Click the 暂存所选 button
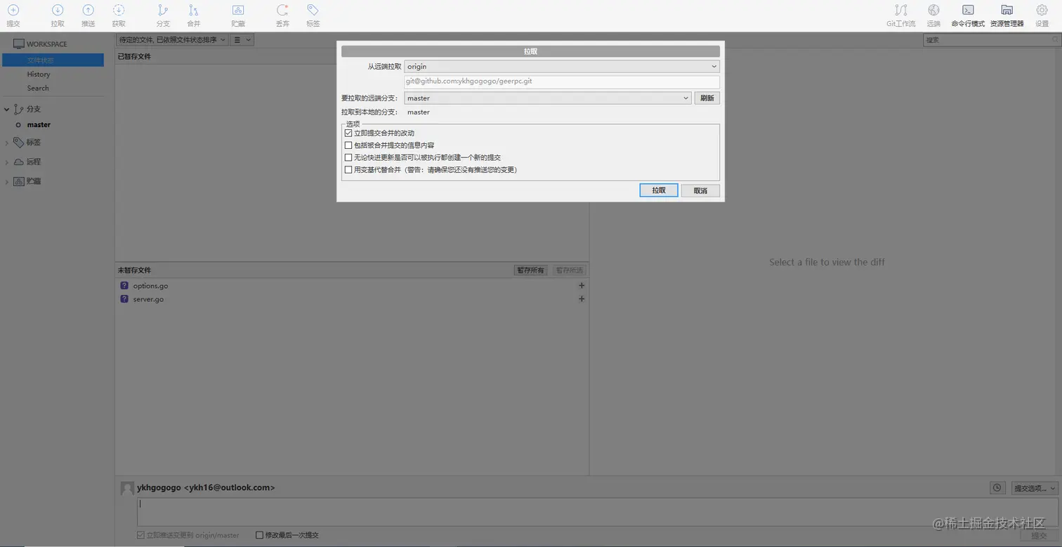This screenshot has width=1062, height=547. (x=569, y=270)
